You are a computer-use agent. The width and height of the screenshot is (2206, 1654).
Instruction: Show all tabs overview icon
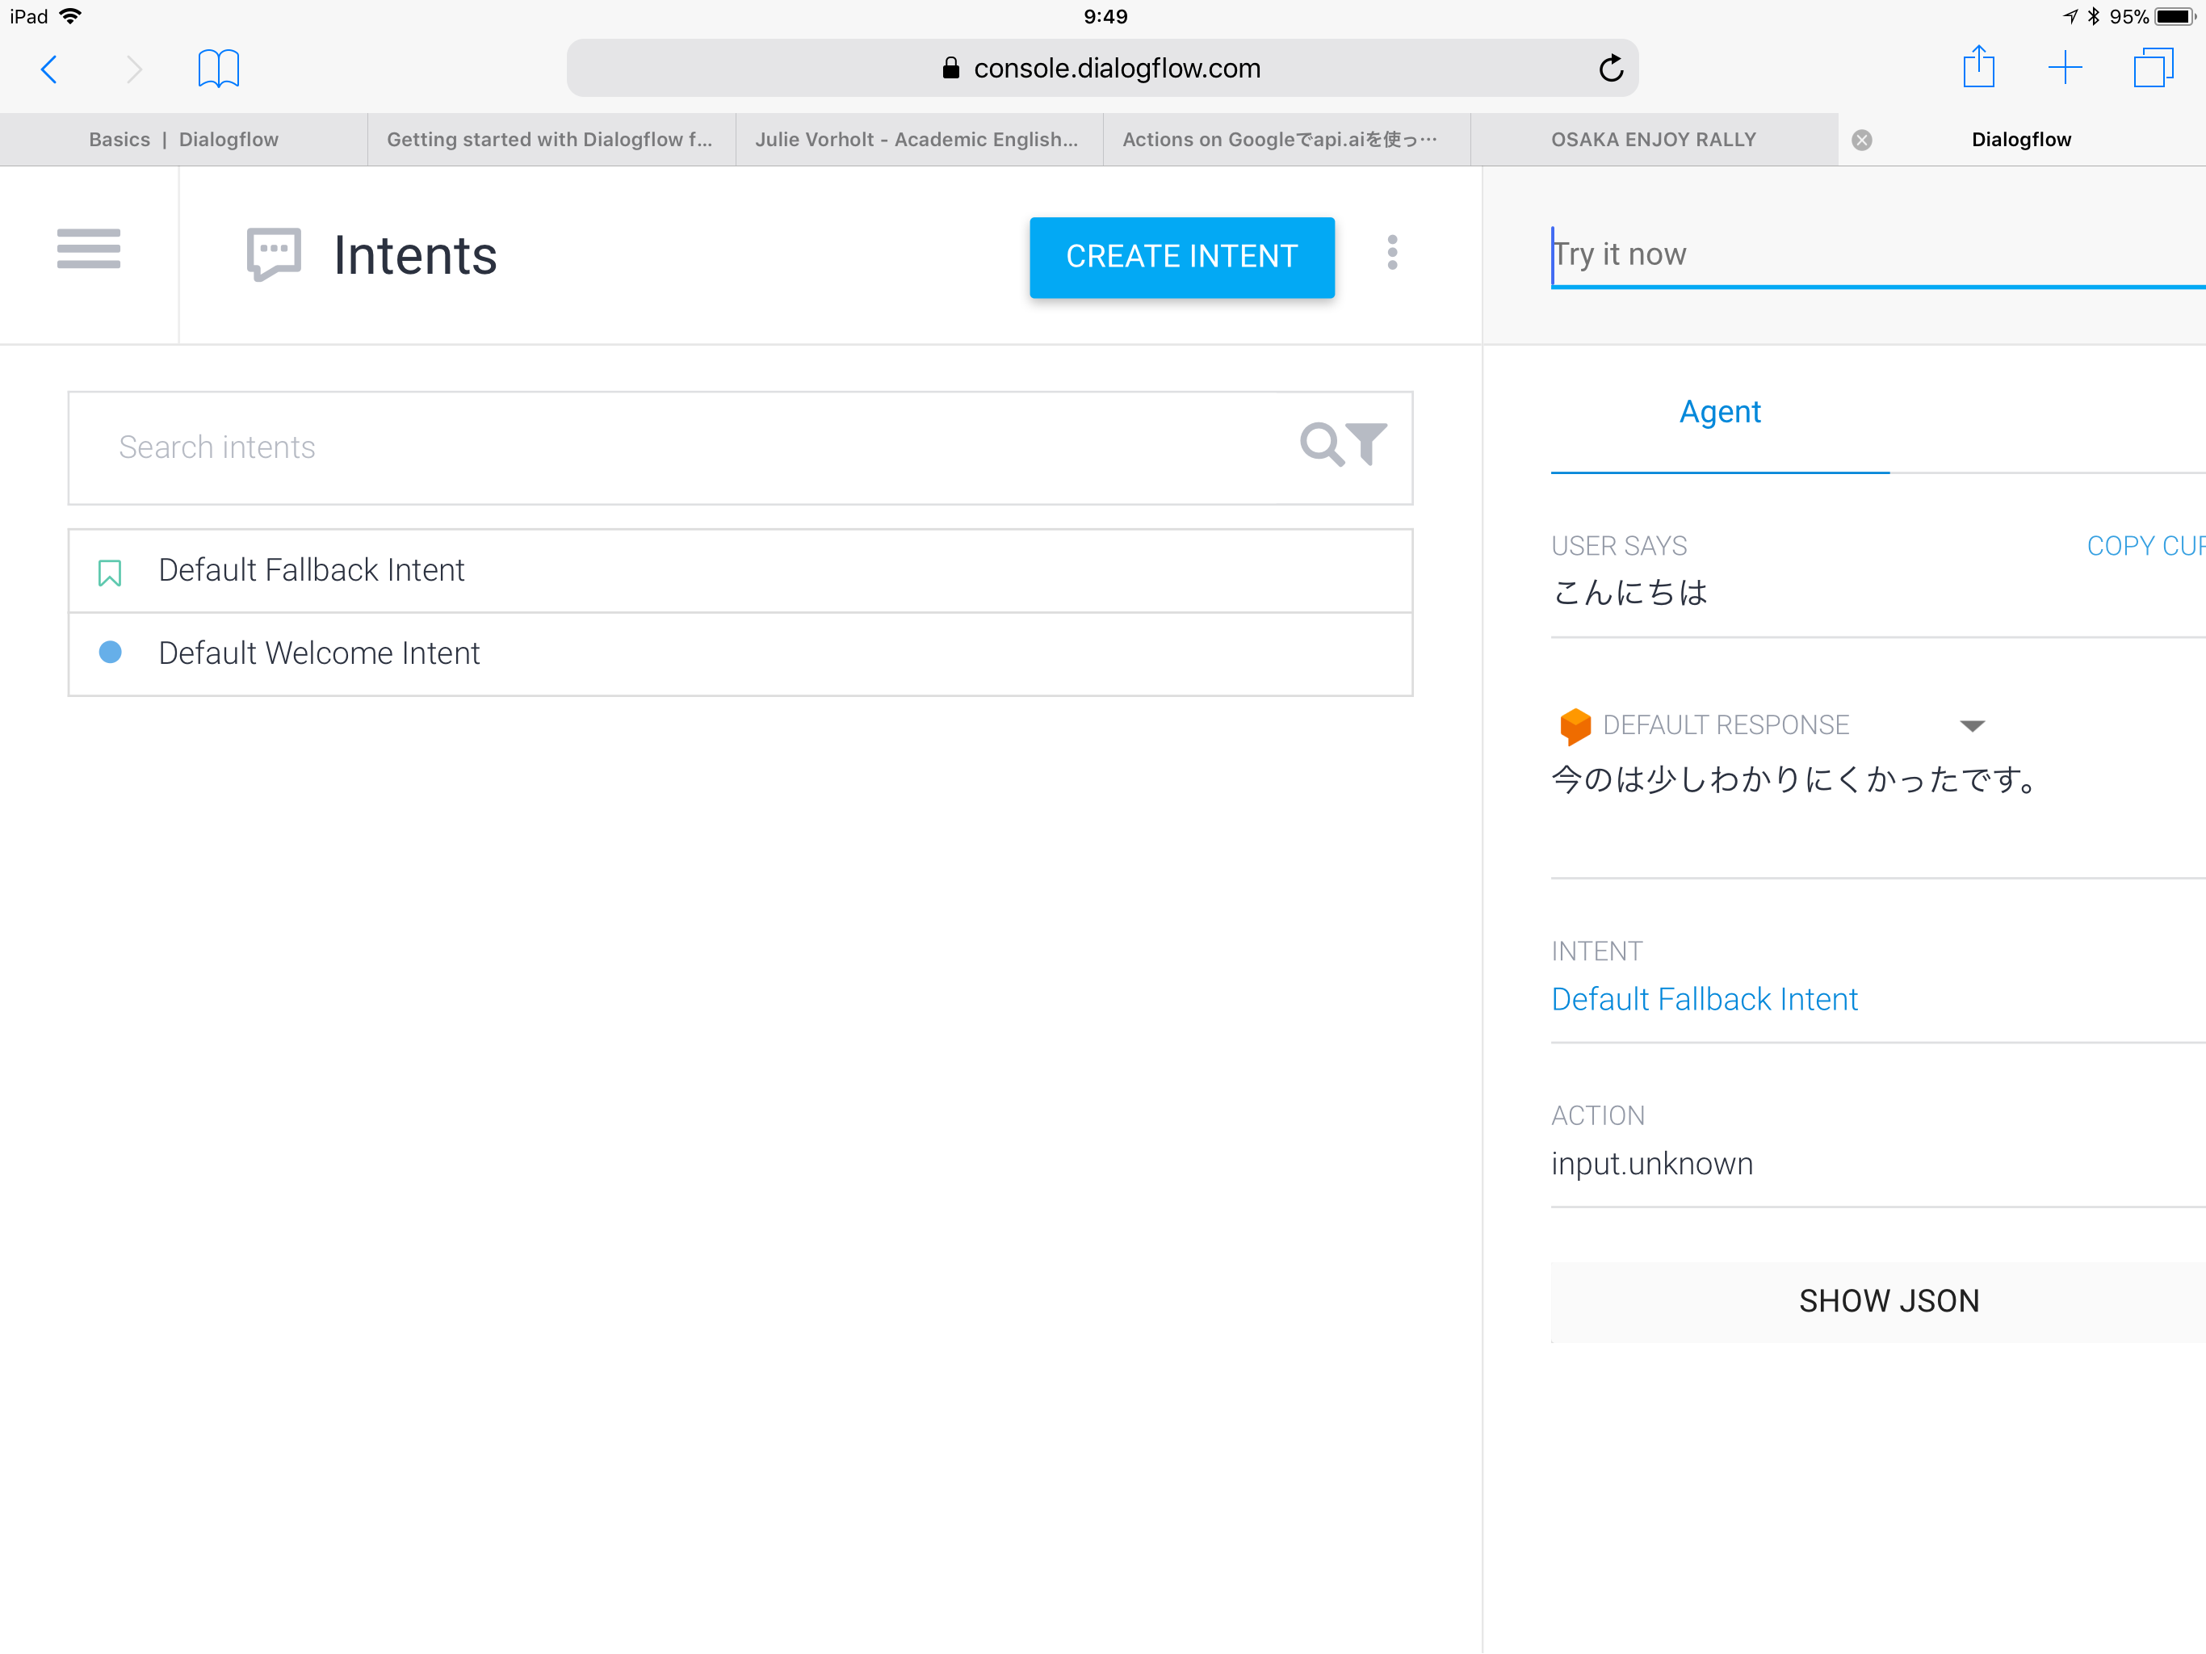tap(2152, 68)
